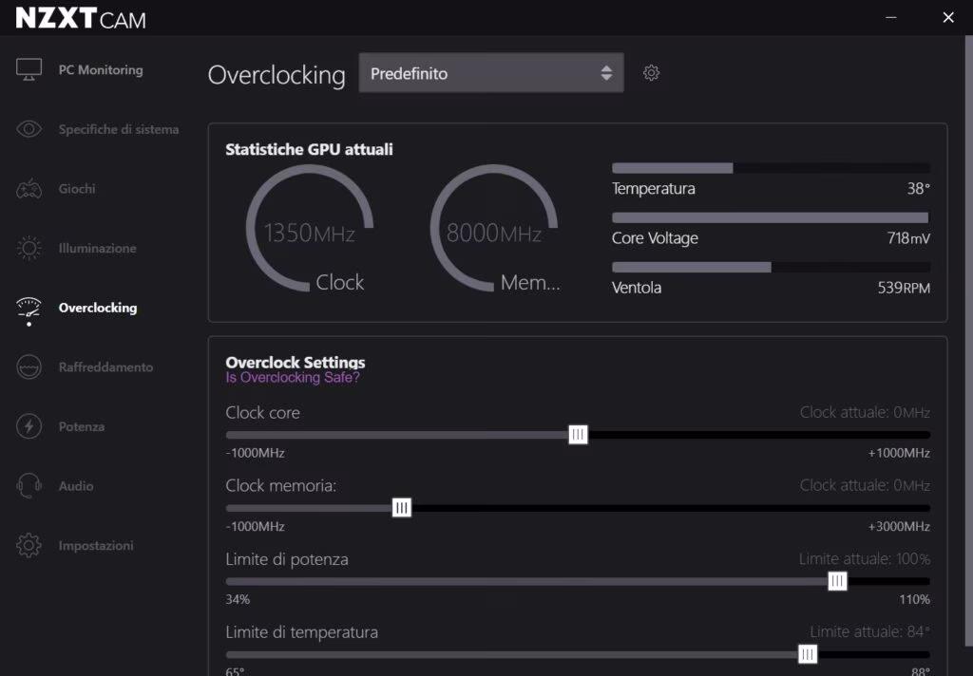
Task: Open the Predefinito profile dropdown
Action: pos(491,72)
